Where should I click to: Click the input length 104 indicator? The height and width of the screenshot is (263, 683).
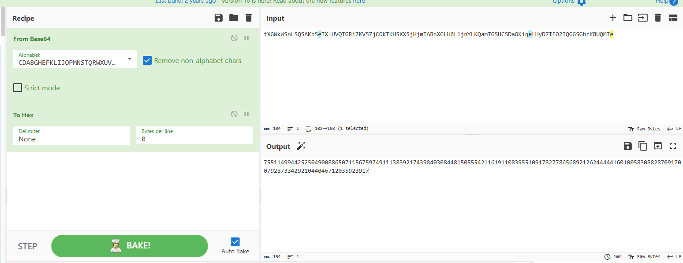[272, 129]
